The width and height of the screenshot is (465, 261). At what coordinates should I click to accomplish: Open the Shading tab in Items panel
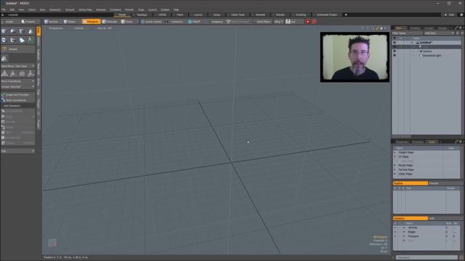point(415,28)
